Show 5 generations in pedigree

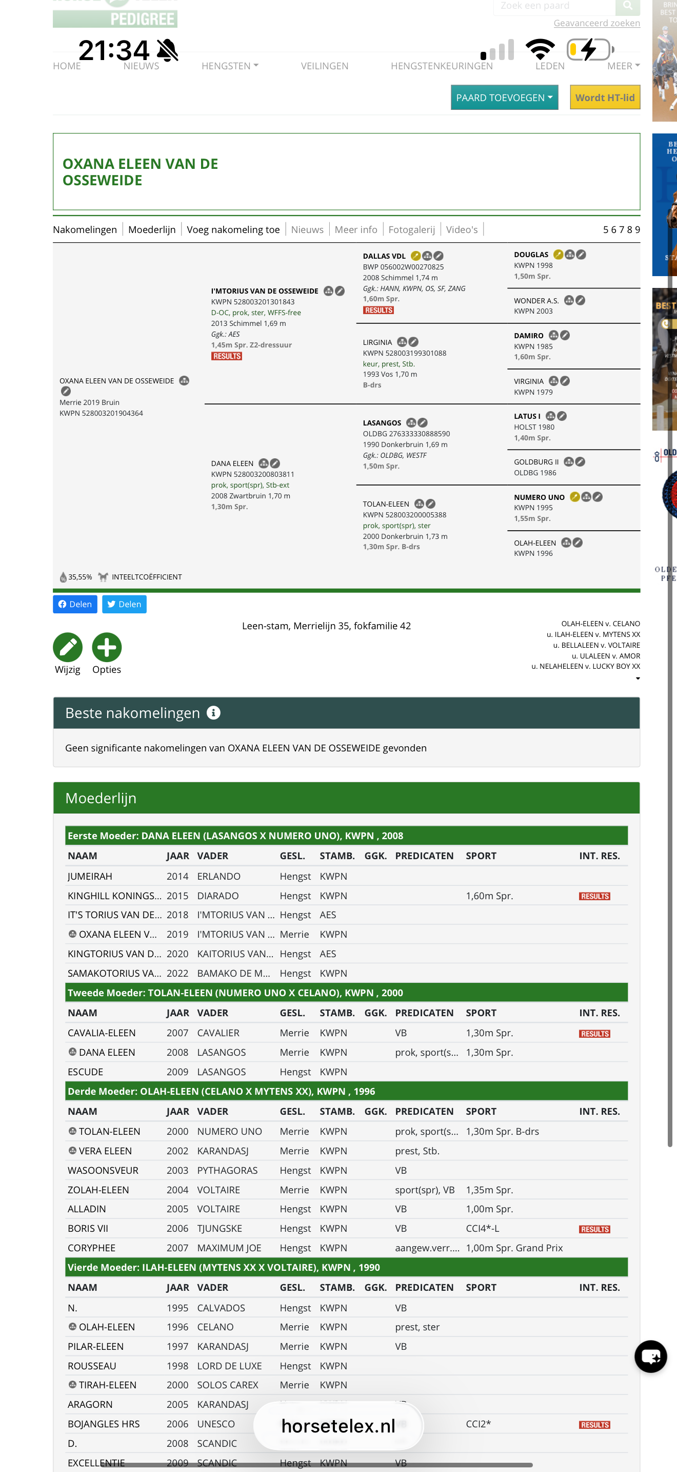[x=606, y=230]
